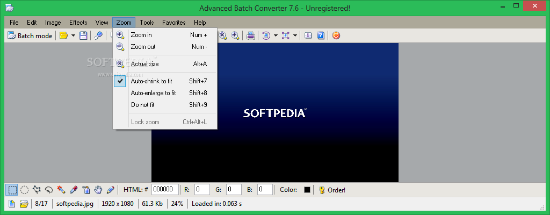The image size is (550, 215).
Task: Open the black Color swatch picker
Action: tap(307, 190)
